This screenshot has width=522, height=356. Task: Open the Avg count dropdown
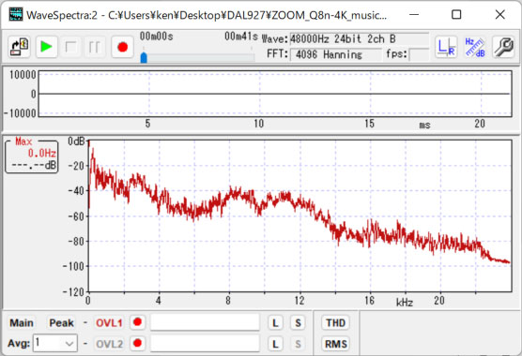(x=55, y=343)
